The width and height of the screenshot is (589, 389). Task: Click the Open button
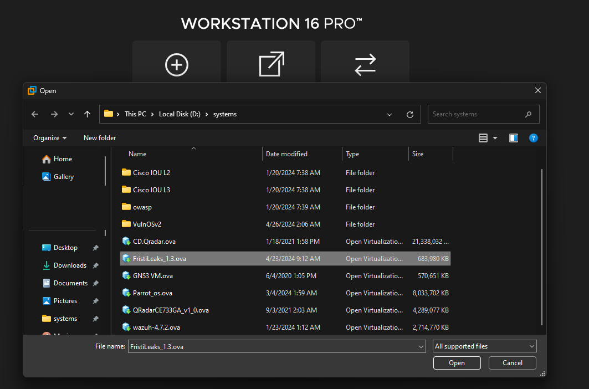(457, 363)
